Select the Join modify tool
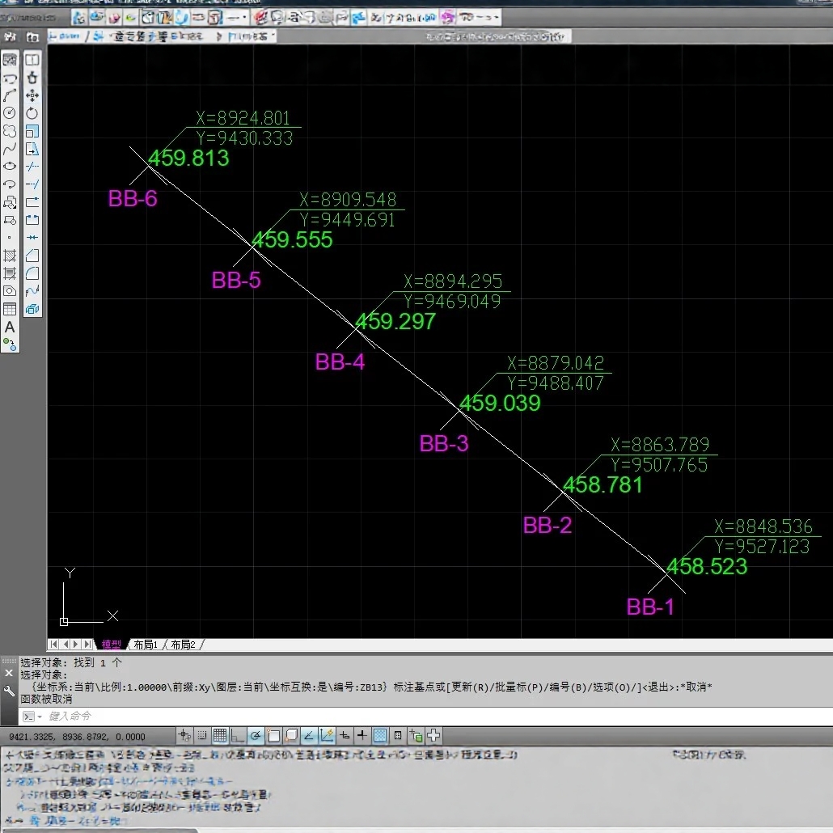 (32, 238)
